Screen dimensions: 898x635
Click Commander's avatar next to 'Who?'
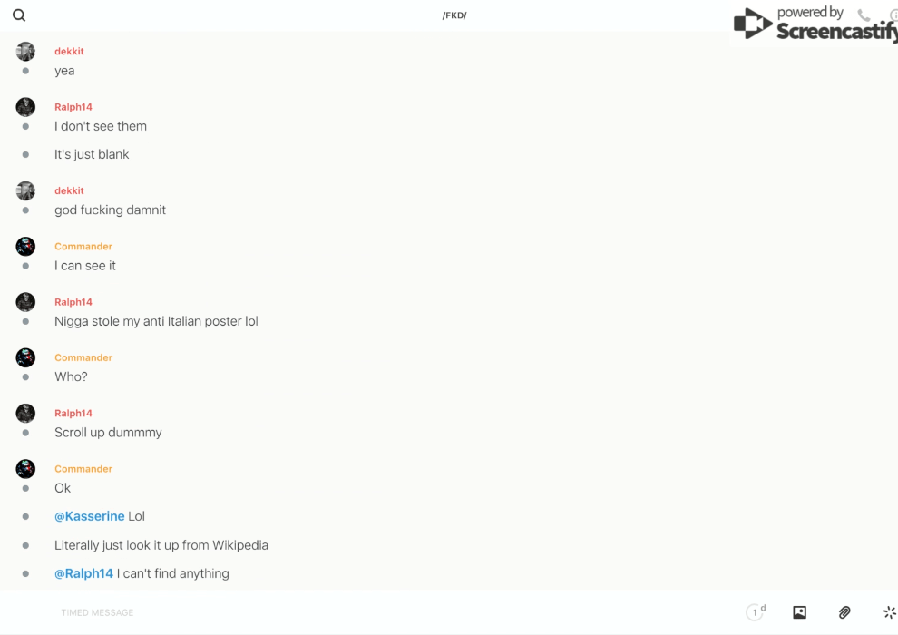(25, 357)
